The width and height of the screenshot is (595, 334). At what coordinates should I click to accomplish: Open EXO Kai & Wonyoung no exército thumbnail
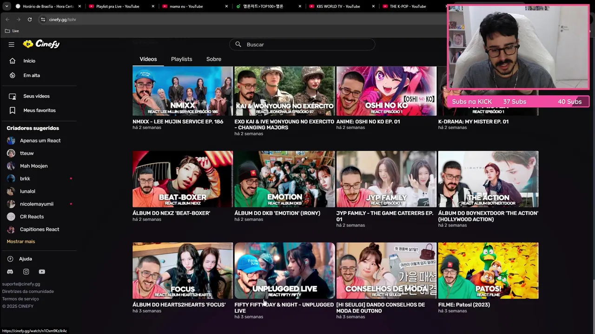(284, 91)
